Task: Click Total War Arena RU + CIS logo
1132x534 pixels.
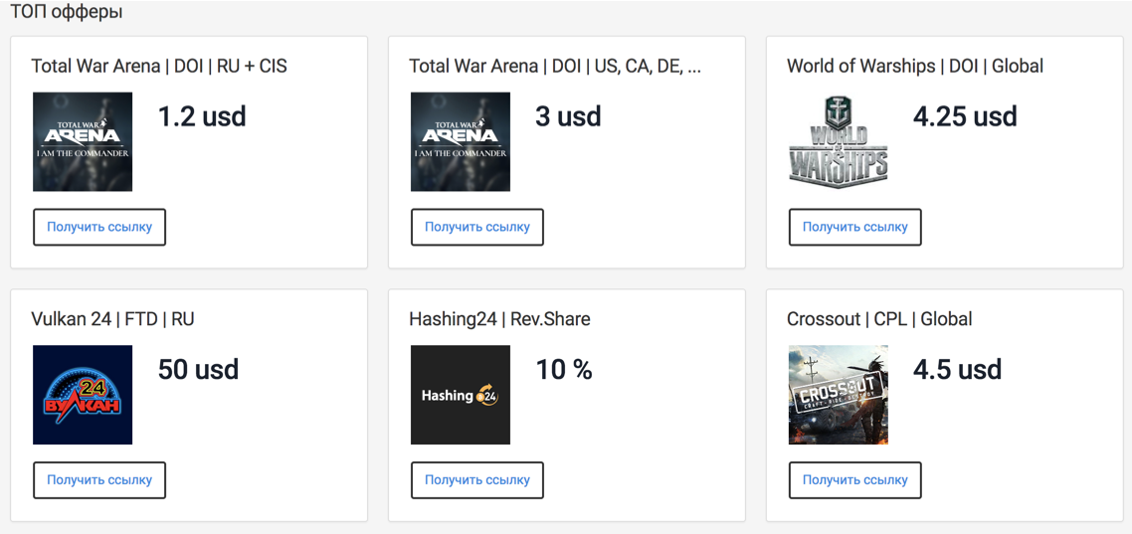Action: click(x=83, y=142)
